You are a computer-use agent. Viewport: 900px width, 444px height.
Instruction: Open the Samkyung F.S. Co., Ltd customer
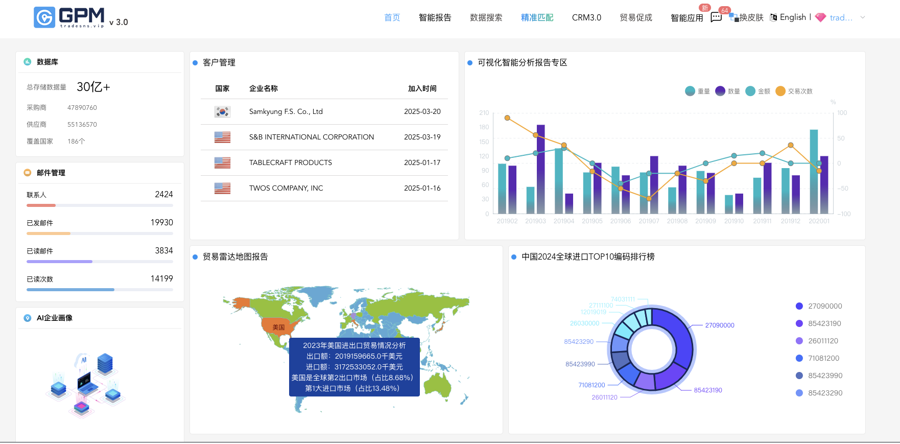[286, 111]
